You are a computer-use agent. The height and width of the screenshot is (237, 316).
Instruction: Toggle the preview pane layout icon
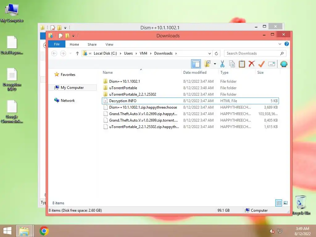196,64
